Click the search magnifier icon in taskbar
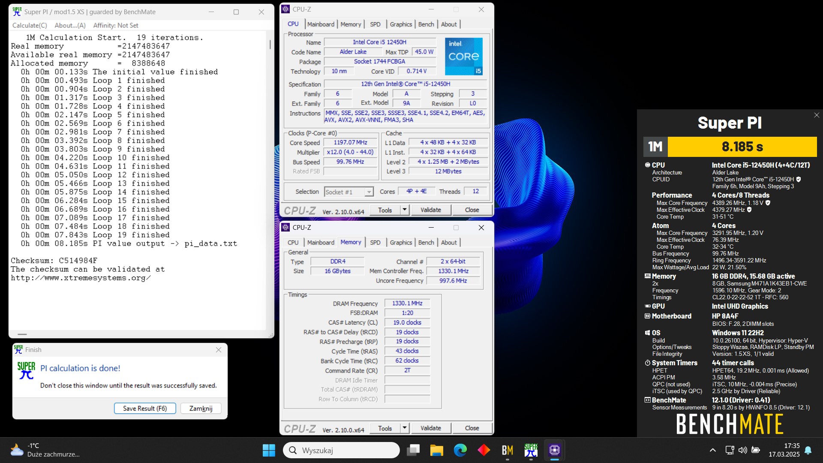This screenshot has height=463, width=823. (293, 450)
